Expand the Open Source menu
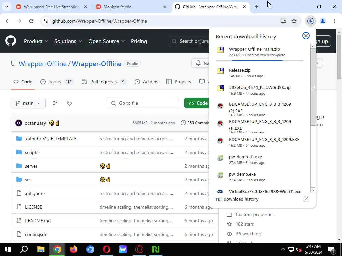342x256 pixels. click(x=107, y=41)
